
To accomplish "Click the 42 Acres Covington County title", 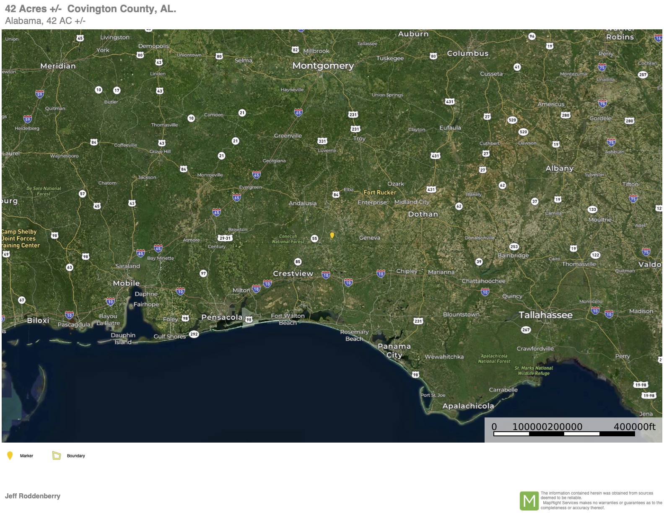I will coord(91,9).
